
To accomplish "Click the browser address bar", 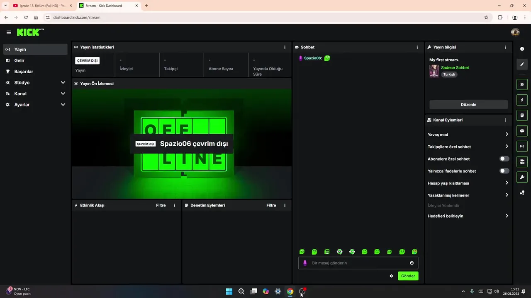I will pyautogui.click(x=265, y=17).
